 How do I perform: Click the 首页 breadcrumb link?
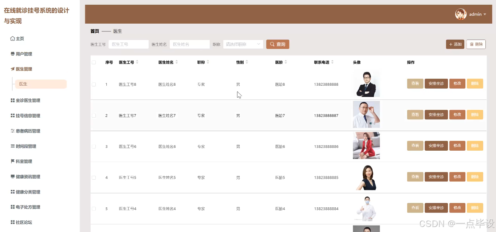[95, 31]
